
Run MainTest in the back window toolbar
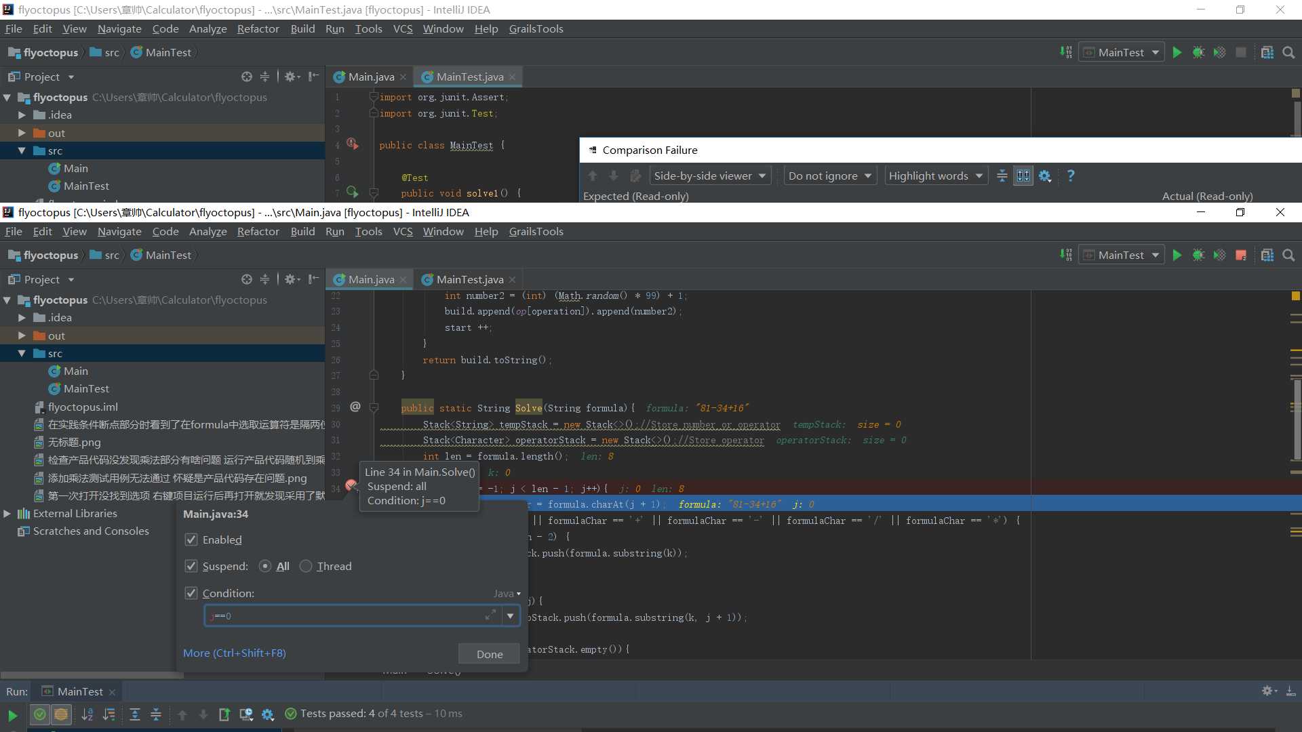coord(1177,52)
